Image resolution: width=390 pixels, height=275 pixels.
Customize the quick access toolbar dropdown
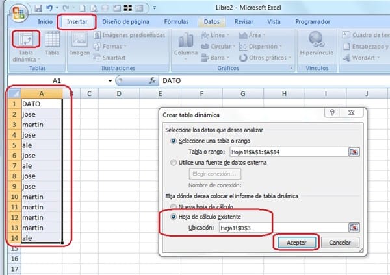[155, 8]
